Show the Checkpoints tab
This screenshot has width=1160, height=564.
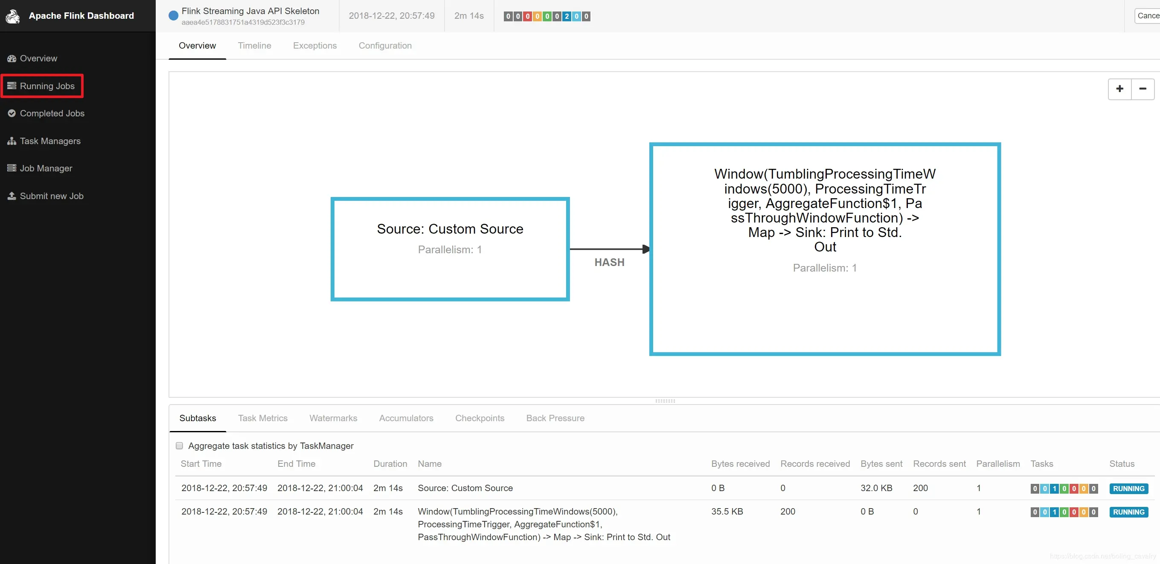pyautogui.click(x=479, y=418)
